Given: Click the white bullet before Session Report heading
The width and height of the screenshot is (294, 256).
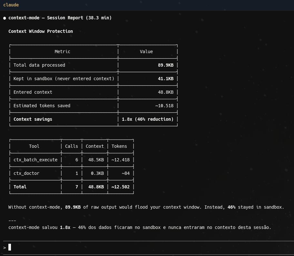Looking at the screenshot, I should [x=5, y=18].
